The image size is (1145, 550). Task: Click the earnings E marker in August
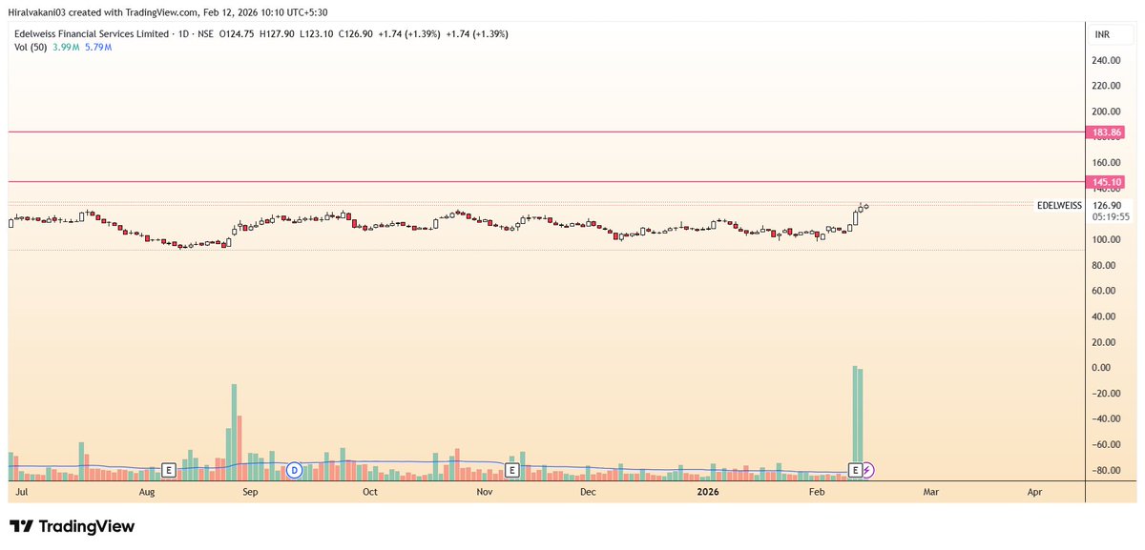168,470
